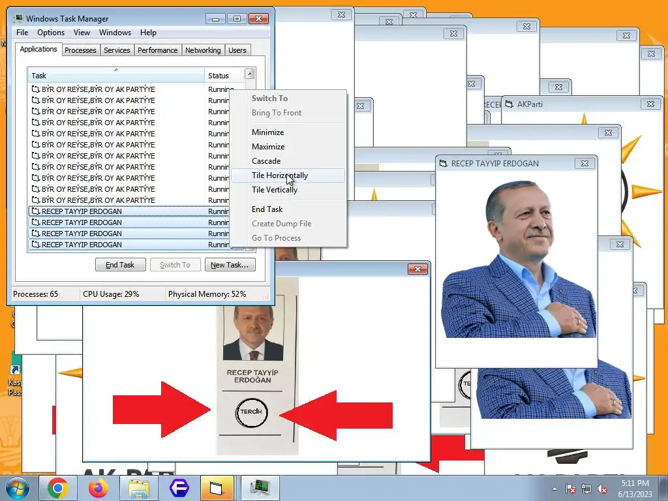Open Firefox from the taskbar

[98, 488]
